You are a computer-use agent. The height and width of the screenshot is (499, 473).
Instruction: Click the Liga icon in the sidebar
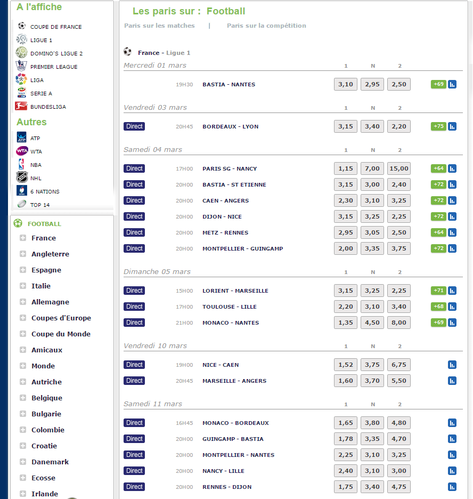coord(22,79)
